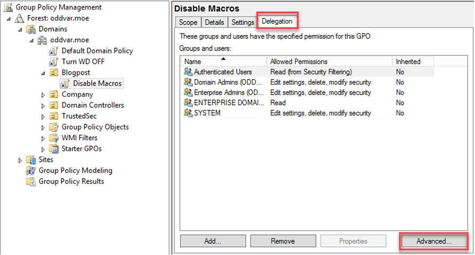The height and width of the screenshot is (255, 475).
Task: Select the Default Domain Policy GPO icon
Action: tap(53, 51)
